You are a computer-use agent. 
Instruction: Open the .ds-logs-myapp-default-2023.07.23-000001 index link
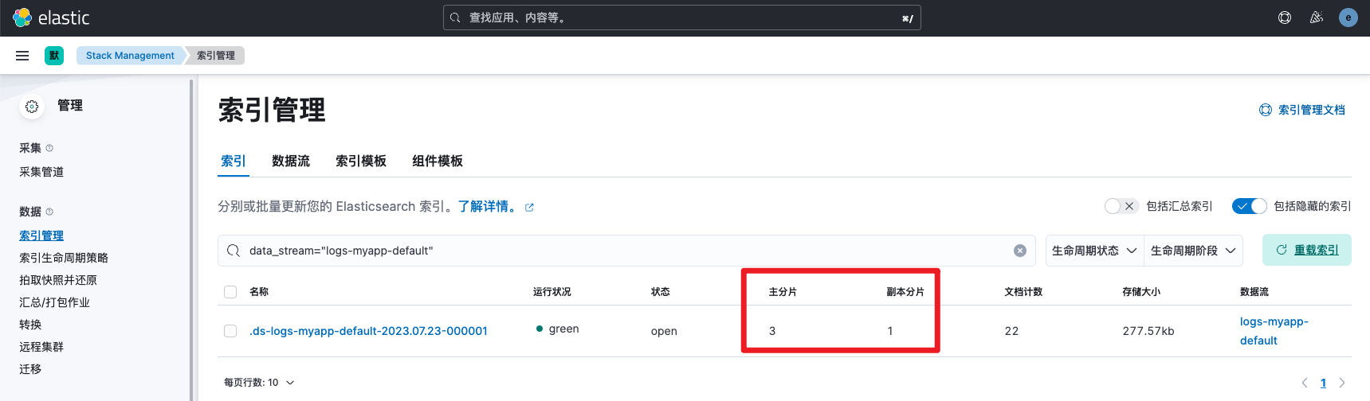tap(368, 331)
